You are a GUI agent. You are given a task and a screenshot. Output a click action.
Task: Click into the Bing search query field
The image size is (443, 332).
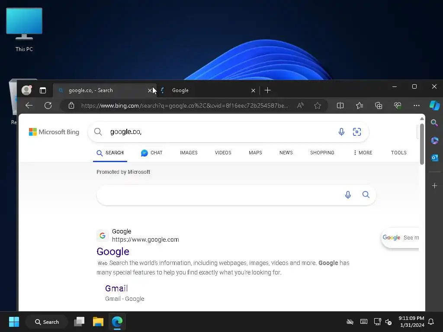220,132
